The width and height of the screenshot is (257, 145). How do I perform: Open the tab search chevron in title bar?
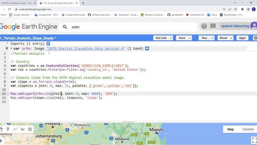tap(235, 3)
